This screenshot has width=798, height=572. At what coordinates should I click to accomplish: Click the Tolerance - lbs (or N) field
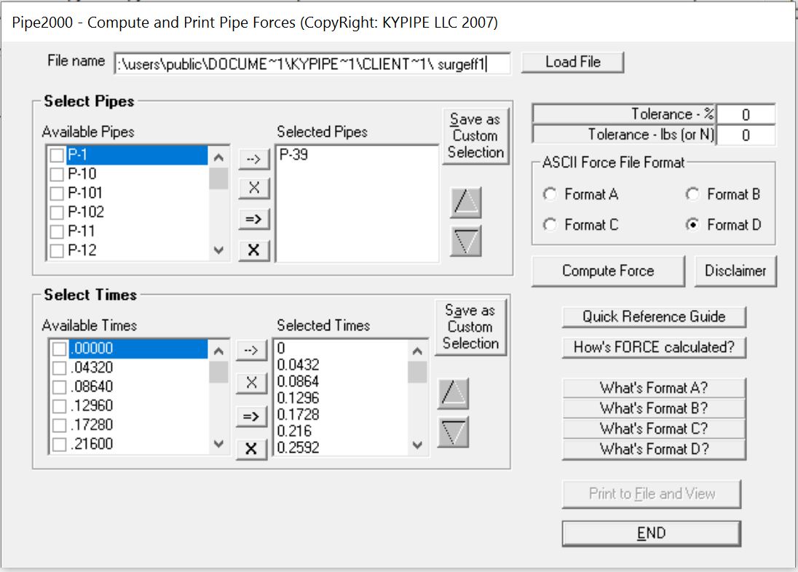pos(746,135)
